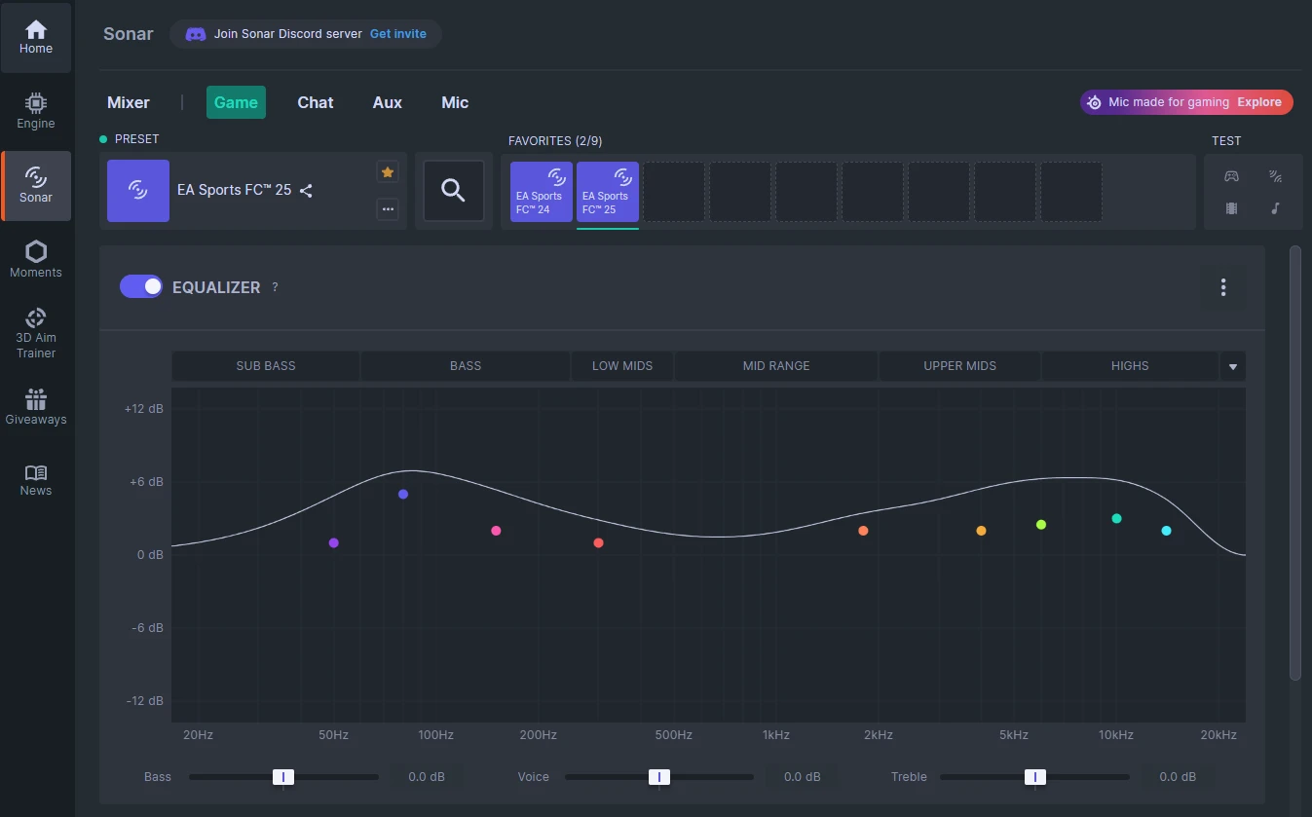Viewport: 1312px width, 817px height.
Task: Click the EA Sports FC™ 25 preset name
Action: tap(234, 190)
